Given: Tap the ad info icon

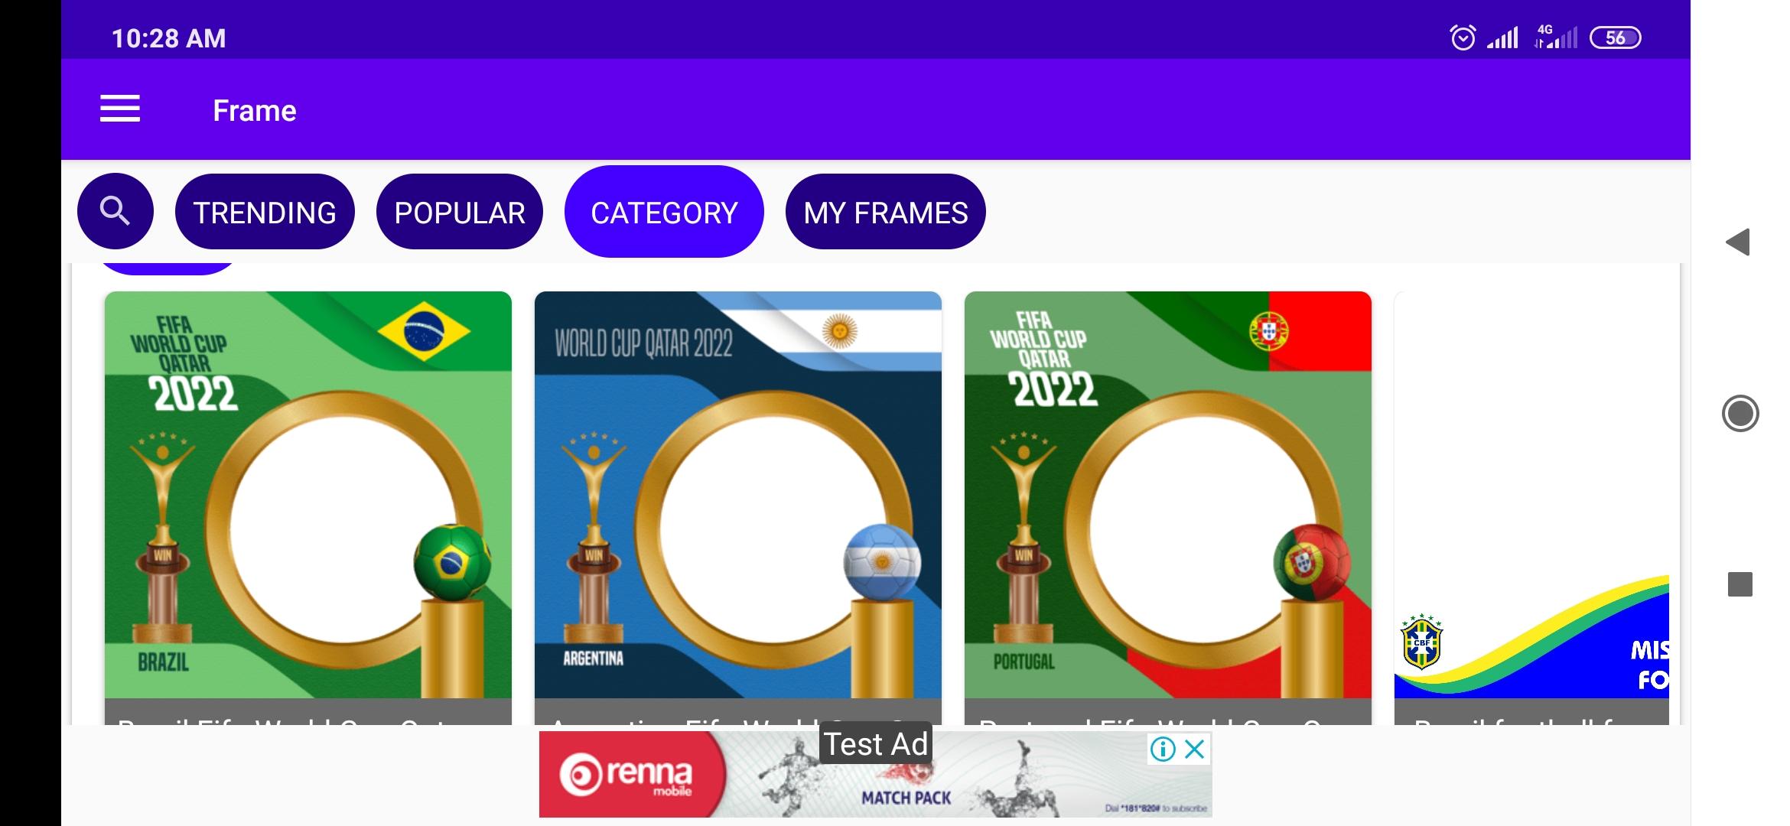Looking at the screenshot, I should click(x=1163, y=749).
